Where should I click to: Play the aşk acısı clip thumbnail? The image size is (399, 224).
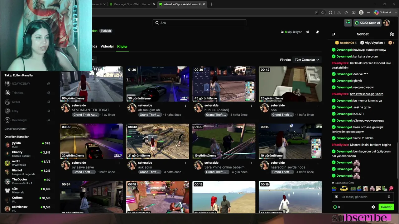pos(158,141)
